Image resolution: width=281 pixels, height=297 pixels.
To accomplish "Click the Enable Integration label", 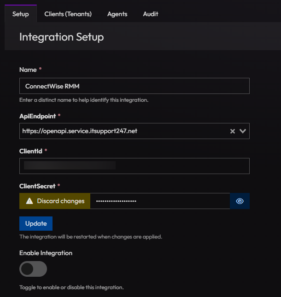I will tap(46, 253).
